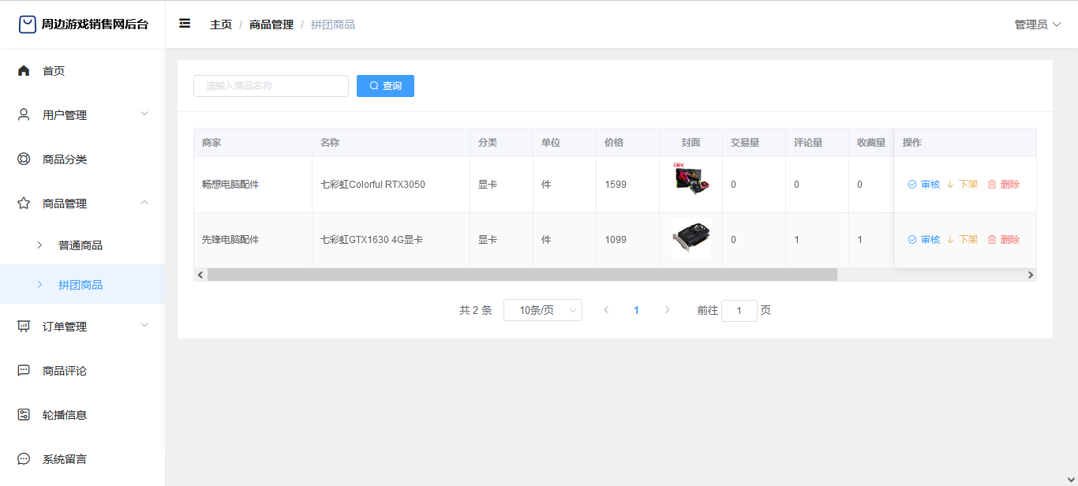The image size is (1078, 486).
Task: Select 普通商品 in the sidebar
Action: coord(80,245)
